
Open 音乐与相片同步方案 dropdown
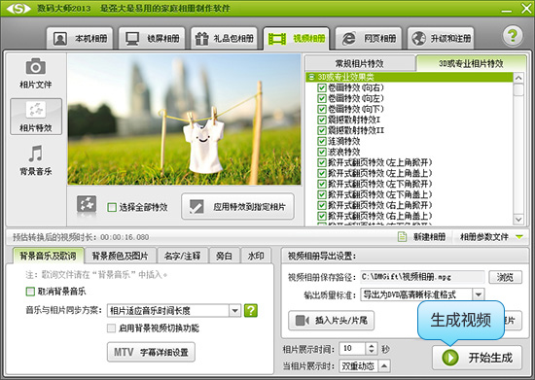tap(234, 310)
